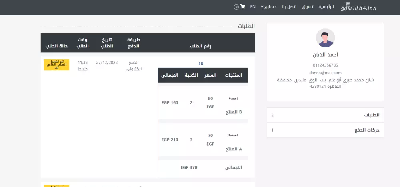Image resolution: width=400 pixels, height=187 pixels.
Task: Click the user name احمد الدنان
Action: (x=325, y=55)
